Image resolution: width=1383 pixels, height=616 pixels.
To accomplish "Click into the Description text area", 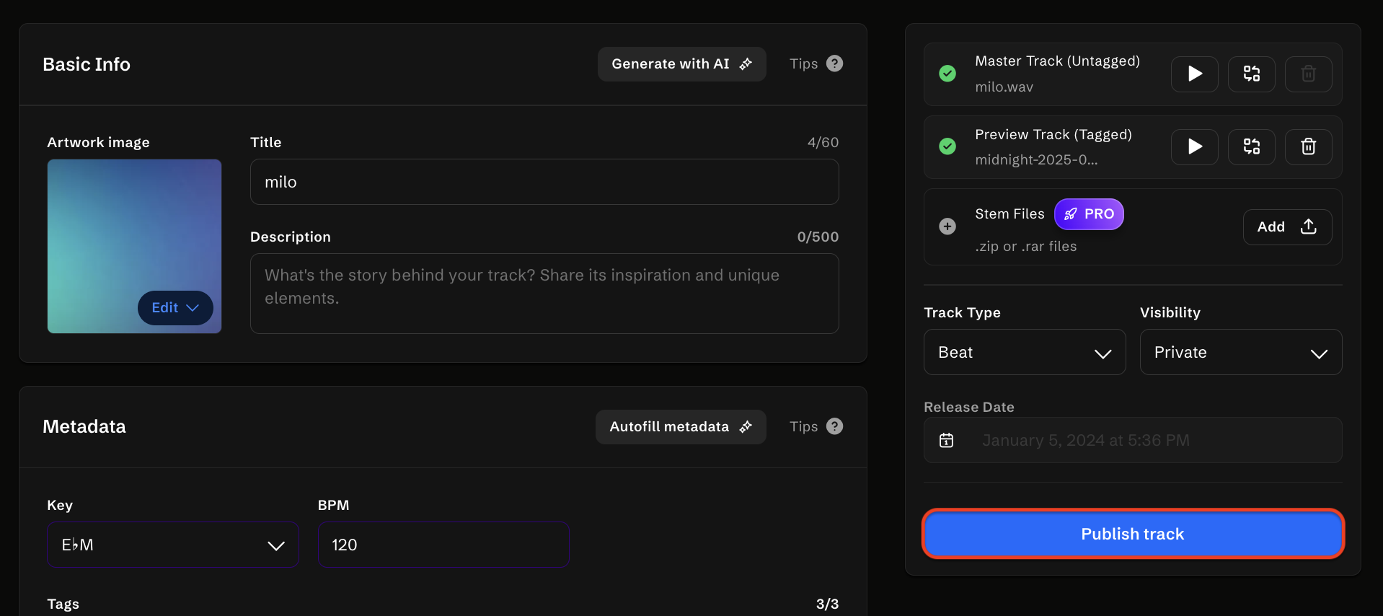I will click(x=544, y=294).
